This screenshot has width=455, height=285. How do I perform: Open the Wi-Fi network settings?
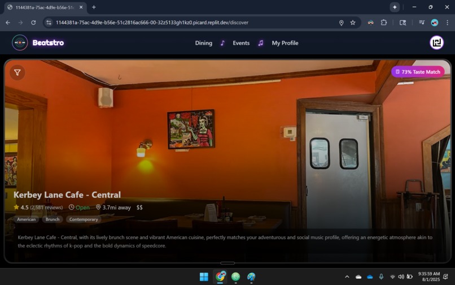[x=392, y=277]
